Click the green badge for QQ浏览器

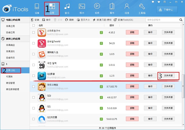[101, 119]
